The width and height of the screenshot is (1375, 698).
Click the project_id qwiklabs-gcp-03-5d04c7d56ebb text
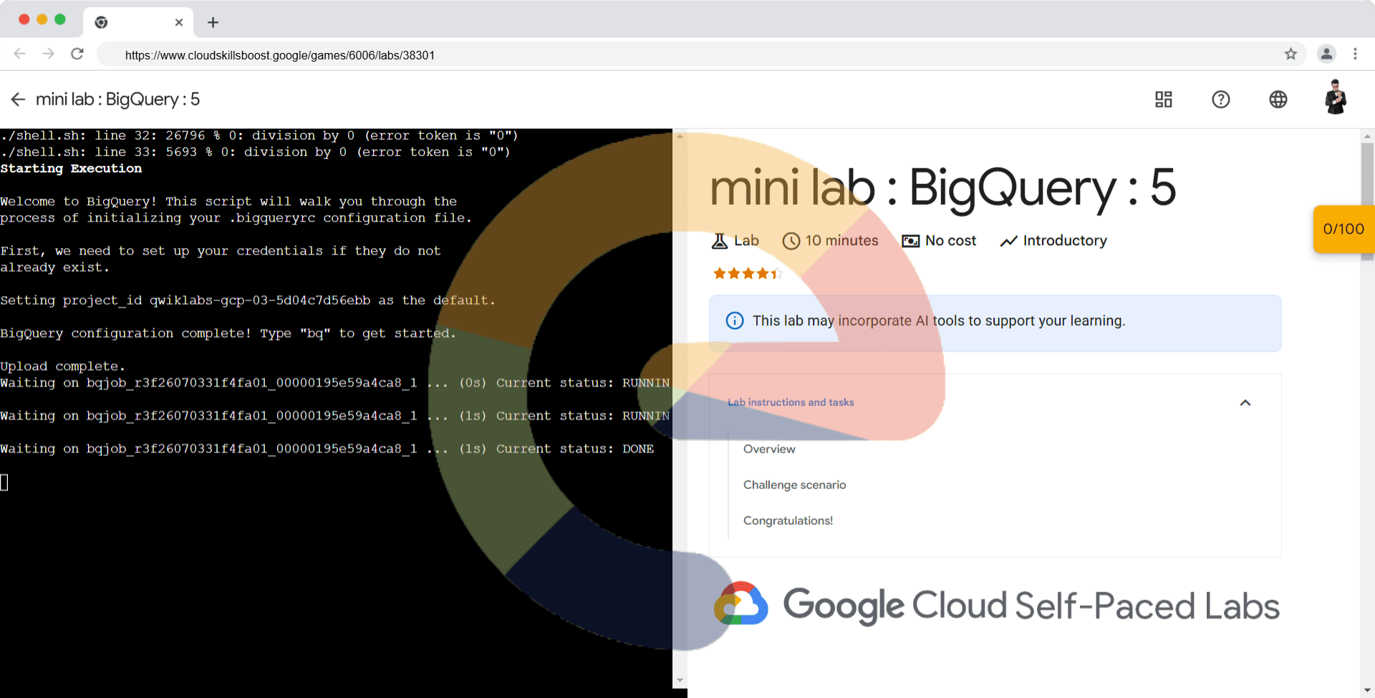pyautogui.click(x=259, y=301)
